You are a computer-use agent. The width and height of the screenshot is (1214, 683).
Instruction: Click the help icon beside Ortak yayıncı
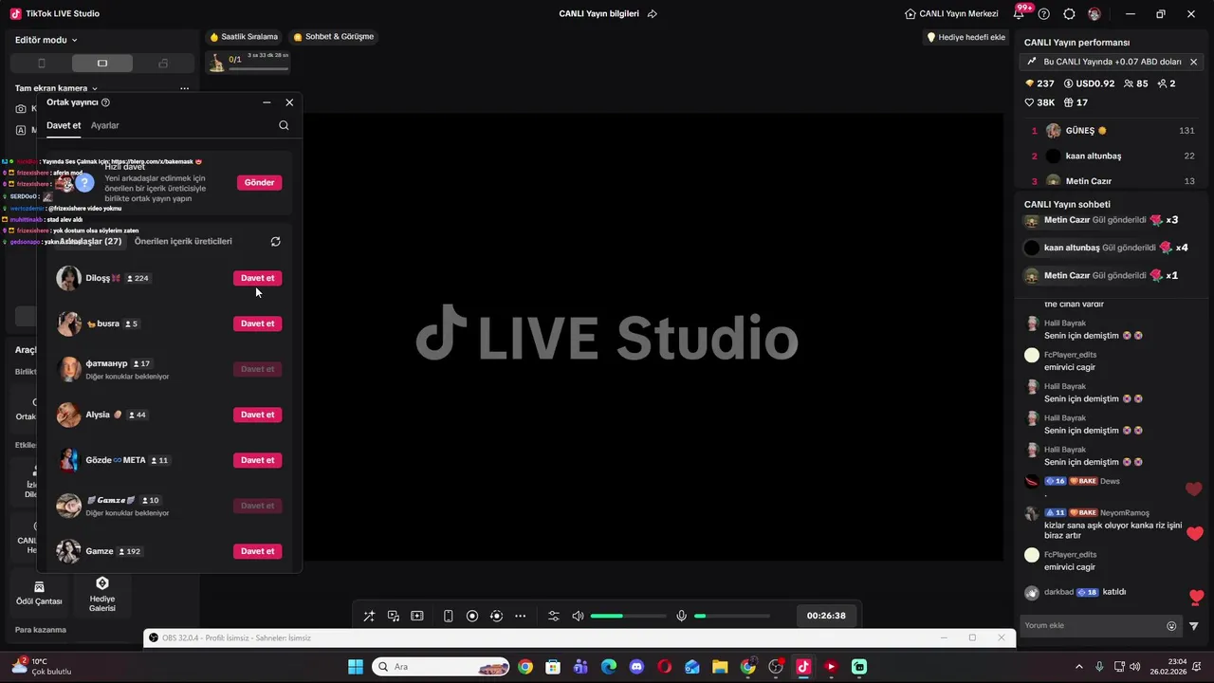(x=105, y=102)
